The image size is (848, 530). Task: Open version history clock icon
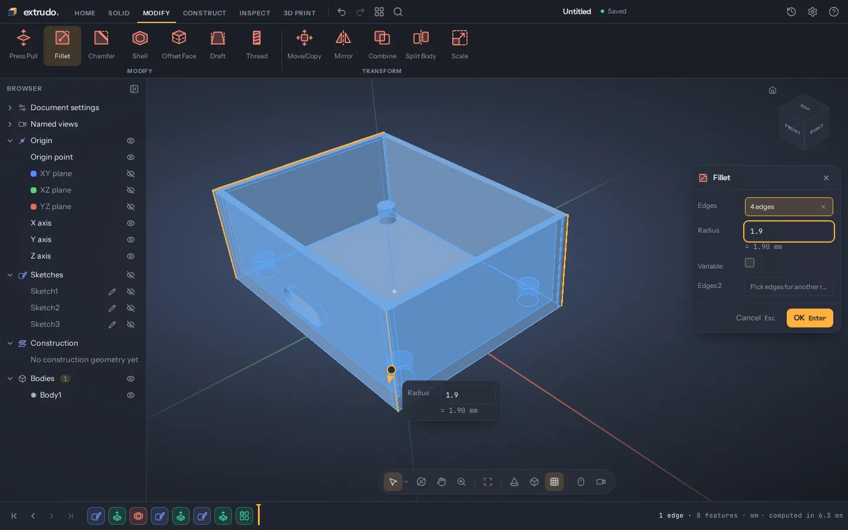(791, 12)
